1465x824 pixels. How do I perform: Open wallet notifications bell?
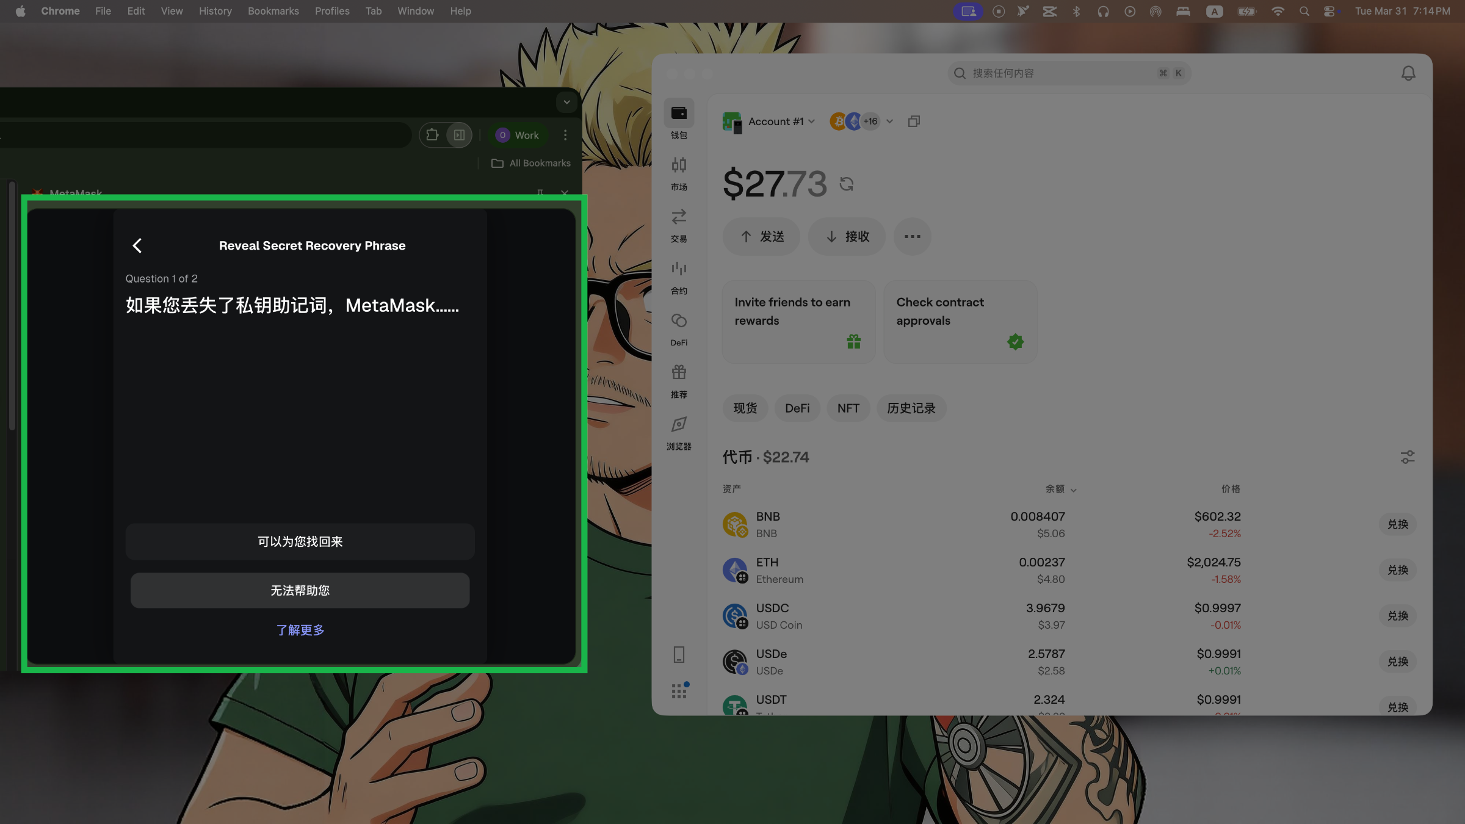point(1408,73)
